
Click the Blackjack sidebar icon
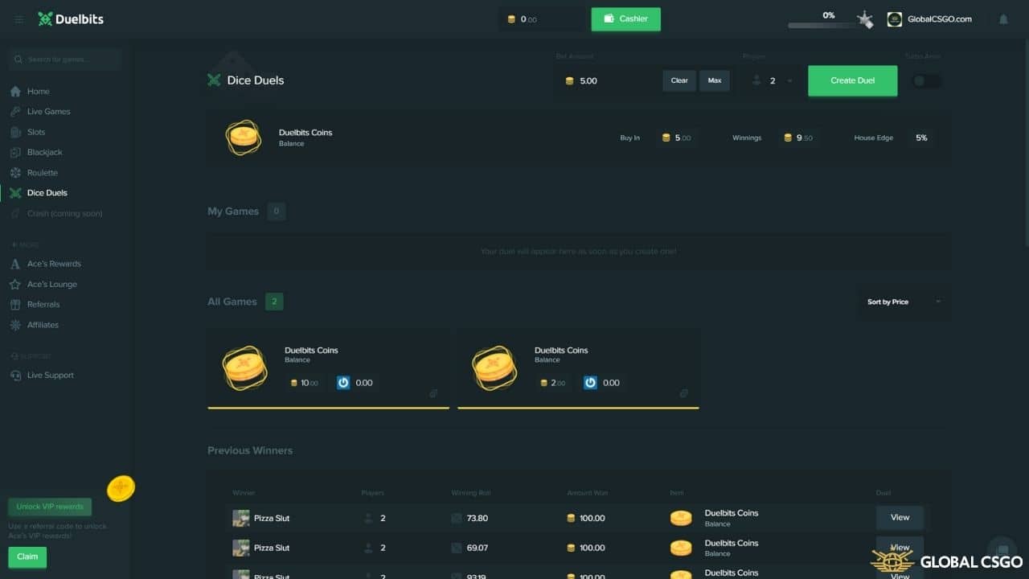coord(15,152)
